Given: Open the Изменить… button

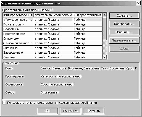Looking at the screenshot, I should click(x=124, y=32).
